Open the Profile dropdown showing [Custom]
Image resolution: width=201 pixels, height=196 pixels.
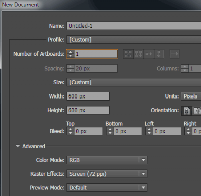134,40
